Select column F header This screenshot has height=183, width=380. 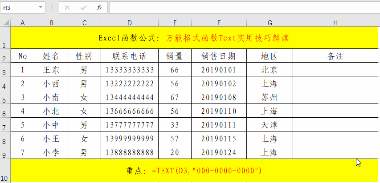(219, 23)
